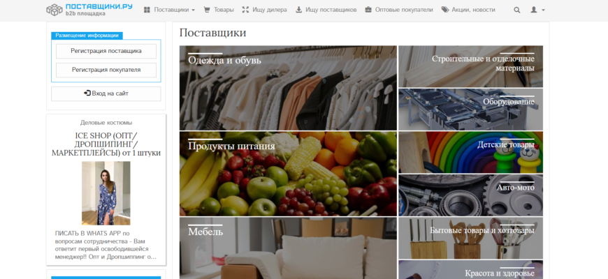Image resolution: width=608 pixels, height=279 pixels.
Task: Click the Вход на сайт button
Action: 106,93
